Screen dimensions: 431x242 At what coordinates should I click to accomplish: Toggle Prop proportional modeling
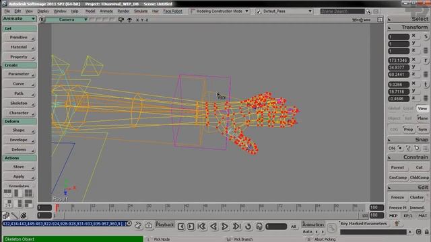click(x=408, y=129)
